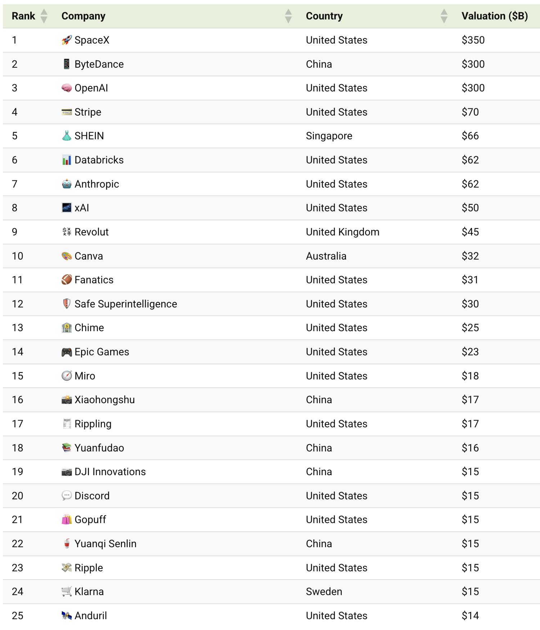540x630 pixels.
Task: Click the bank icon beside Chime
Action: (x=67, y=328)
